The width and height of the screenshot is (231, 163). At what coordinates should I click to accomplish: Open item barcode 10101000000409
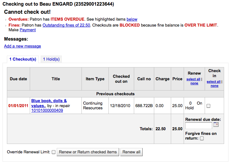pyautogui.click(x=47, y=110)
